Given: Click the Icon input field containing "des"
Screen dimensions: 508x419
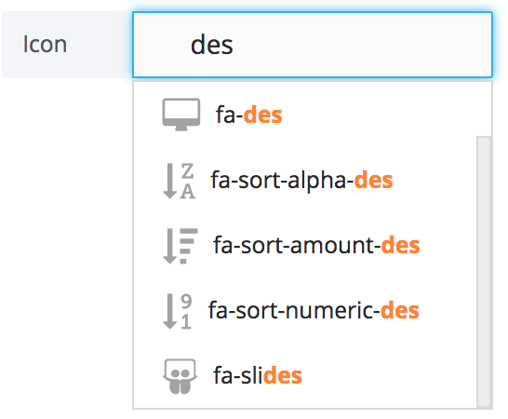Looking at the screenshot, I should coord(313,45).
